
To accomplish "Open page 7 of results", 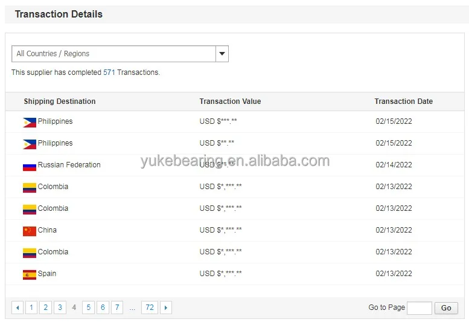I will tap(117, 308).
